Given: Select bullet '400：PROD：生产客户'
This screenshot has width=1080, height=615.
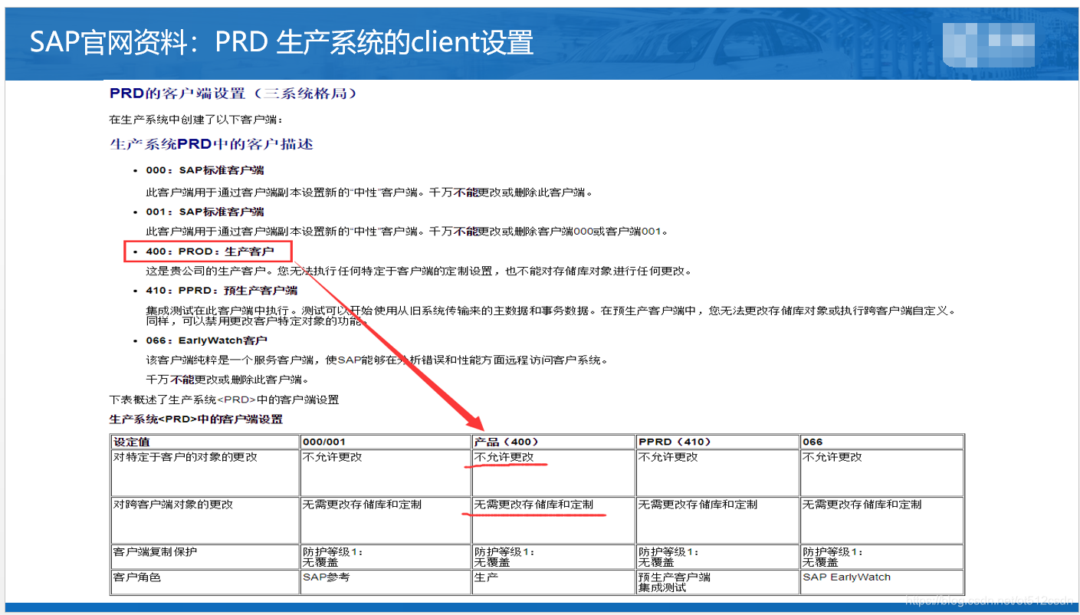Looking at the screenshot, I should click(x=209, y=252).
